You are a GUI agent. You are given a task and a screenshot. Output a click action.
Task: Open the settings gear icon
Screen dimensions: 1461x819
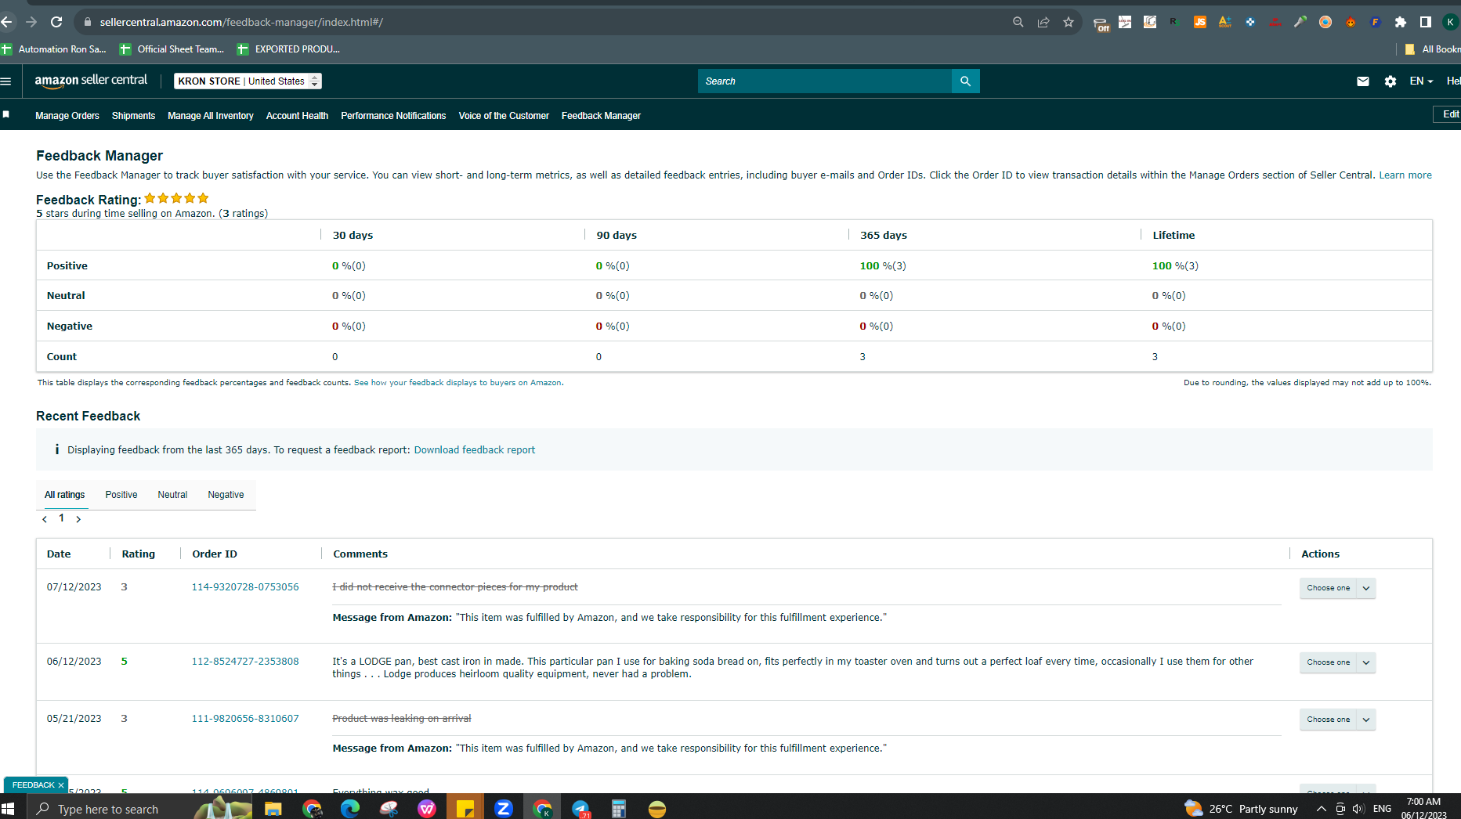1390,81
